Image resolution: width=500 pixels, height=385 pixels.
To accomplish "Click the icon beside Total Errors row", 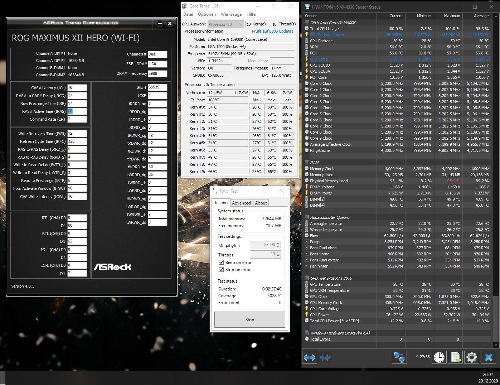I will point(307,339).
